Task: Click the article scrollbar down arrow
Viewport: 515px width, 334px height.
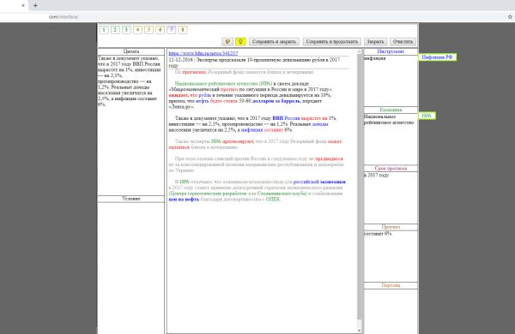Action: click(360, 331)
